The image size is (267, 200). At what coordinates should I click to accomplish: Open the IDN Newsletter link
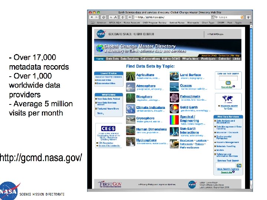point(106,143)
